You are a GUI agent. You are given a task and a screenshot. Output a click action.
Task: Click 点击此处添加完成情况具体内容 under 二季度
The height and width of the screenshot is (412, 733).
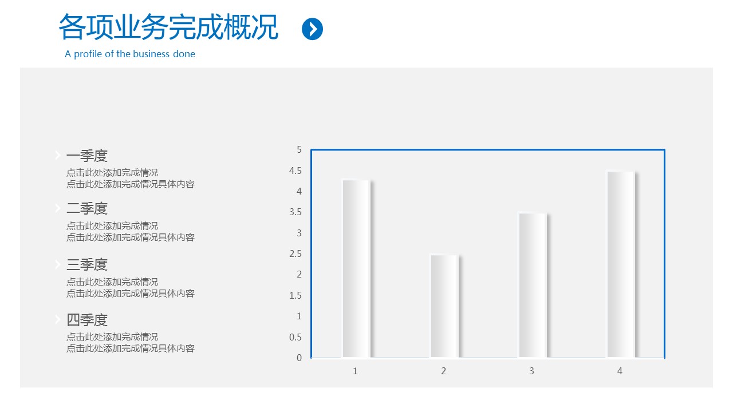pyautogui.click(x=131, y=237)
